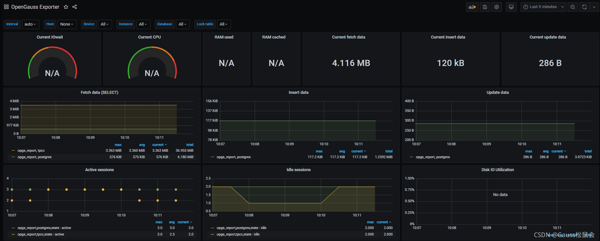Sort Active sessions legend by current column
Image resolution: width=600 pixels, height=241 pixels.
tap(185, 222)
